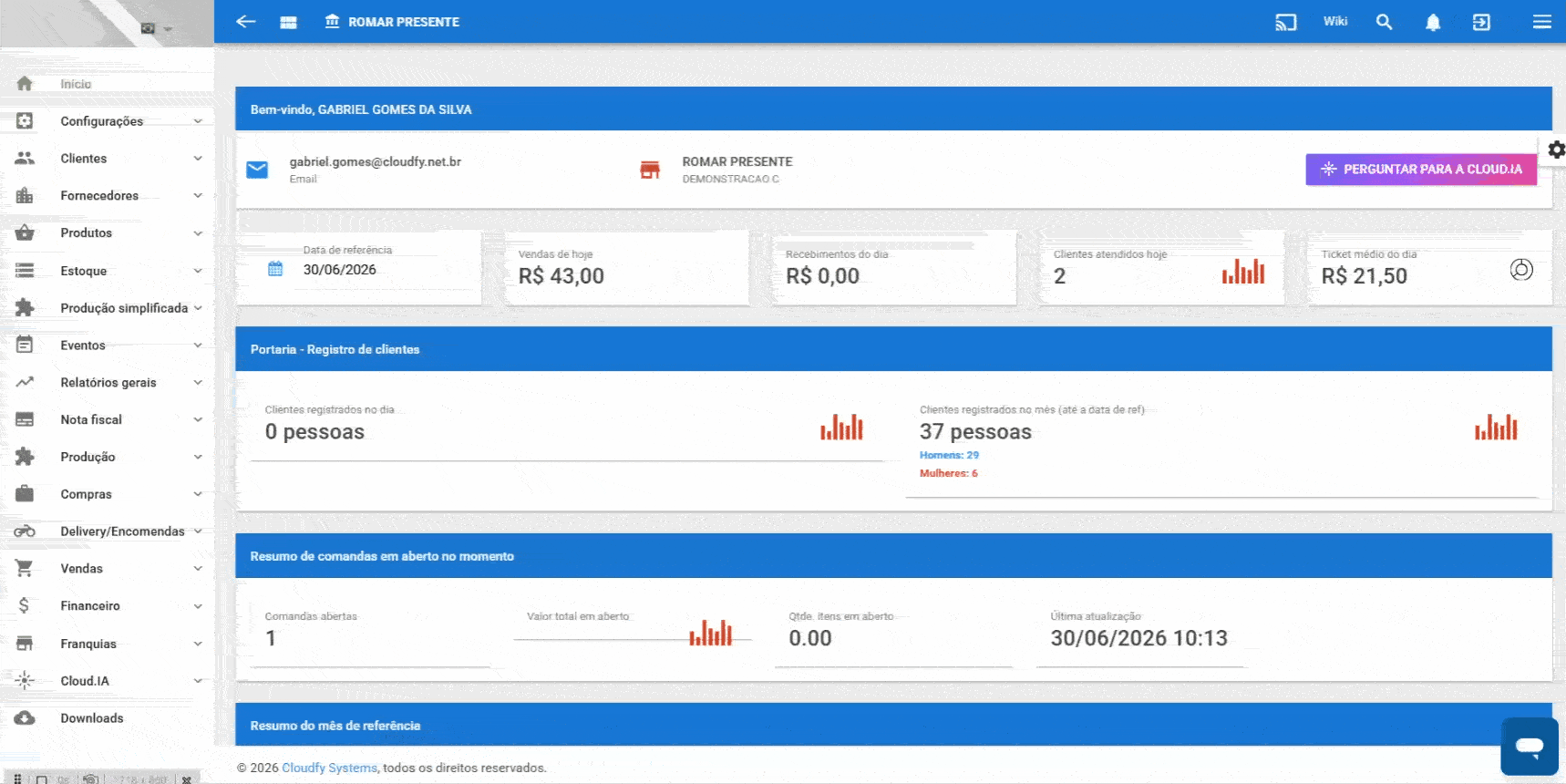
Task: Click the Comandas abertas value 1
Action: point(271,638)
